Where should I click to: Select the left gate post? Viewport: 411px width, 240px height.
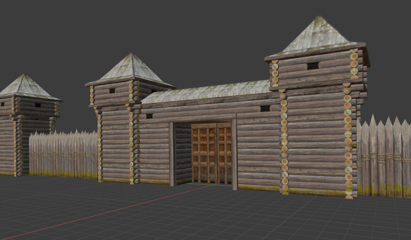click(x=172, y=154)
